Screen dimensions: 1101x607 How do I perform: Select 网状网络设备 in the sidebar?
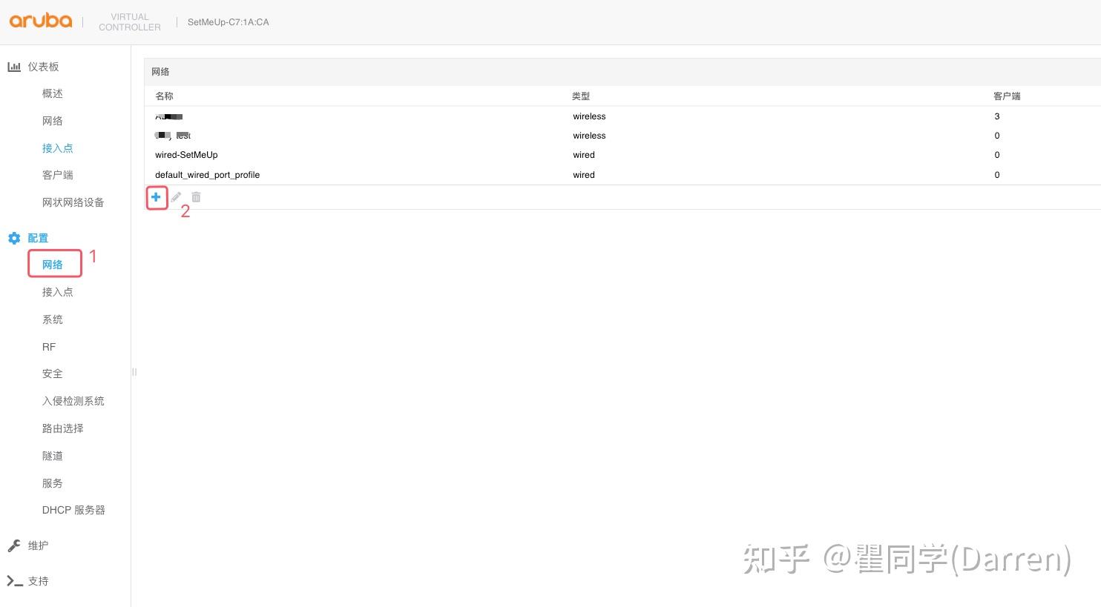tap(73, 202)
